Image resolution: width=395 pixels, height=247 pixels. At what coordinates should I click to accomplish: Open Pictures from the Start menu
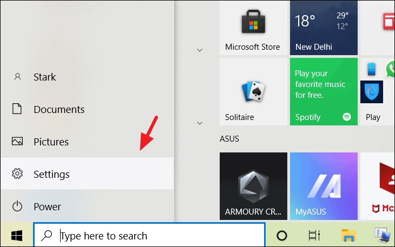[87, 142]
